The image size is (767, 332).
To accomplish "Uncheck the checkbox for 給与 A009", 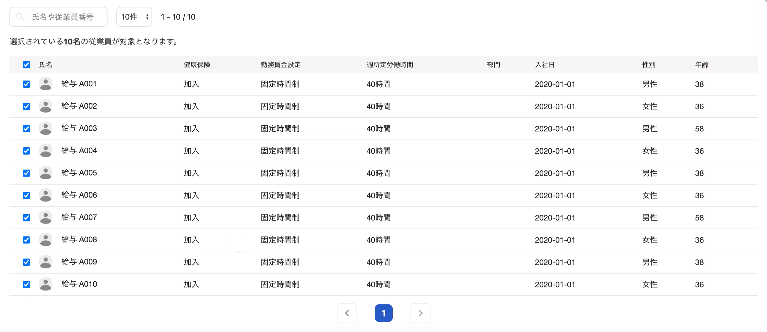I will point(26,262).
